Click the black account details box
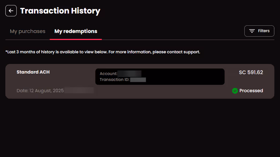The height and width of the screenshot is (157, 280). (160, 77)
